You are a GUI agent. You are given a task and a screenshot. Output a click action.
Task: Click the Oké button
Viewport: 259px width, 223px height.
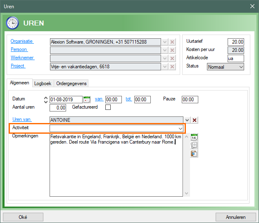pos(23,217)
